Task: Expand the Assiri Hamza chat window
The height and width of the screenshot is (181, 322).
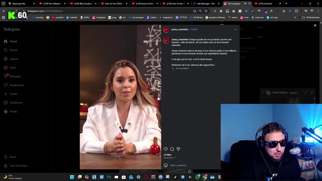Action: pos(306,93)
